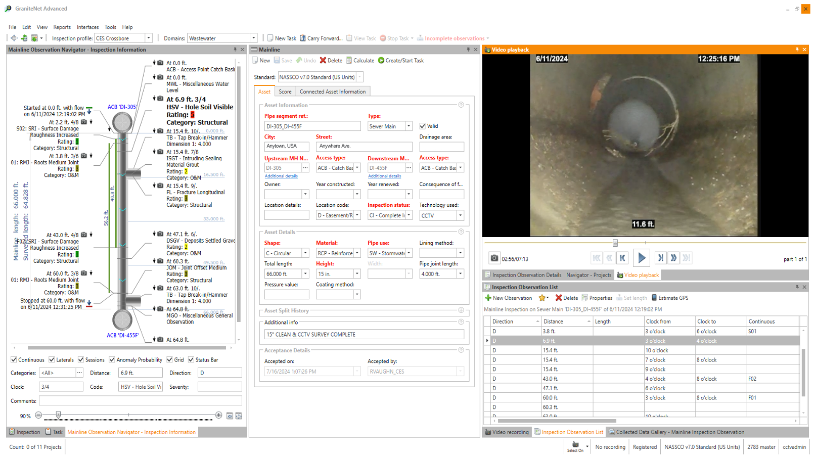The width and height of the screenshot is (815, 458).
Task: Click into the Comments input field
Action: coord(140,401)
